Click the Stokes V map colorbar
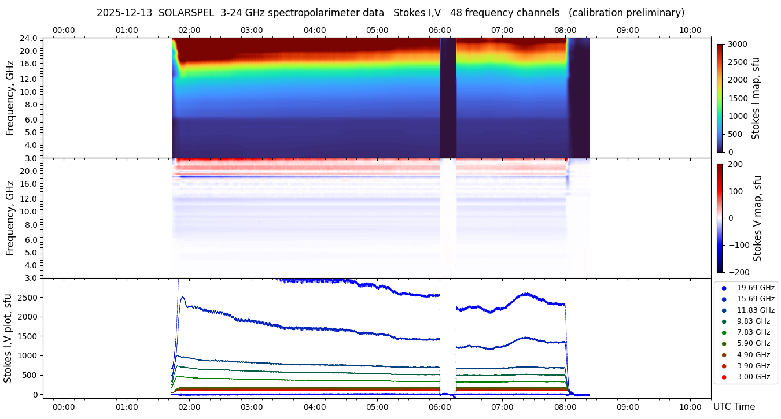The height and width of the screenshot is (419, 781). pyautogui.click(x=720, y=218)
